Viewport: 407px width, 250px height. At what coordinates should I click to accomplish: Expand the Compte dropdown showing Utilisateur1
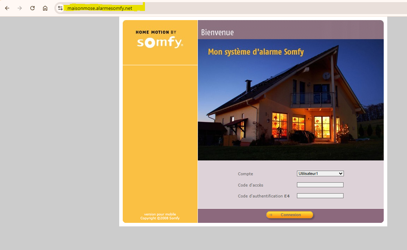coord(320,173)
